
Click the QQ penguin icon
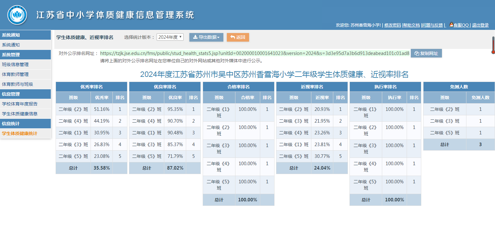coord(451,24)
